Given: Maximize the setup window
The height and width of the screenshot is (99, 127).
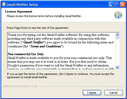Looking at the screenshot, I should [x=117, y=4].
